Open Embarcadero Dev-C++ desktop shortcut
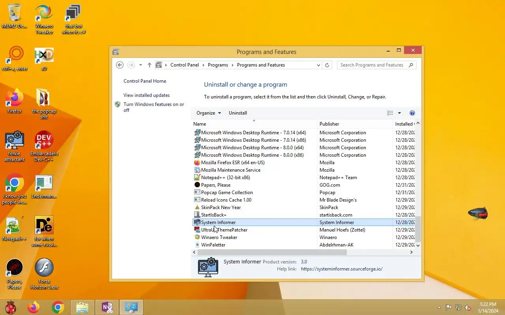The width and height of the screenshot is (505, 315). 44,146
